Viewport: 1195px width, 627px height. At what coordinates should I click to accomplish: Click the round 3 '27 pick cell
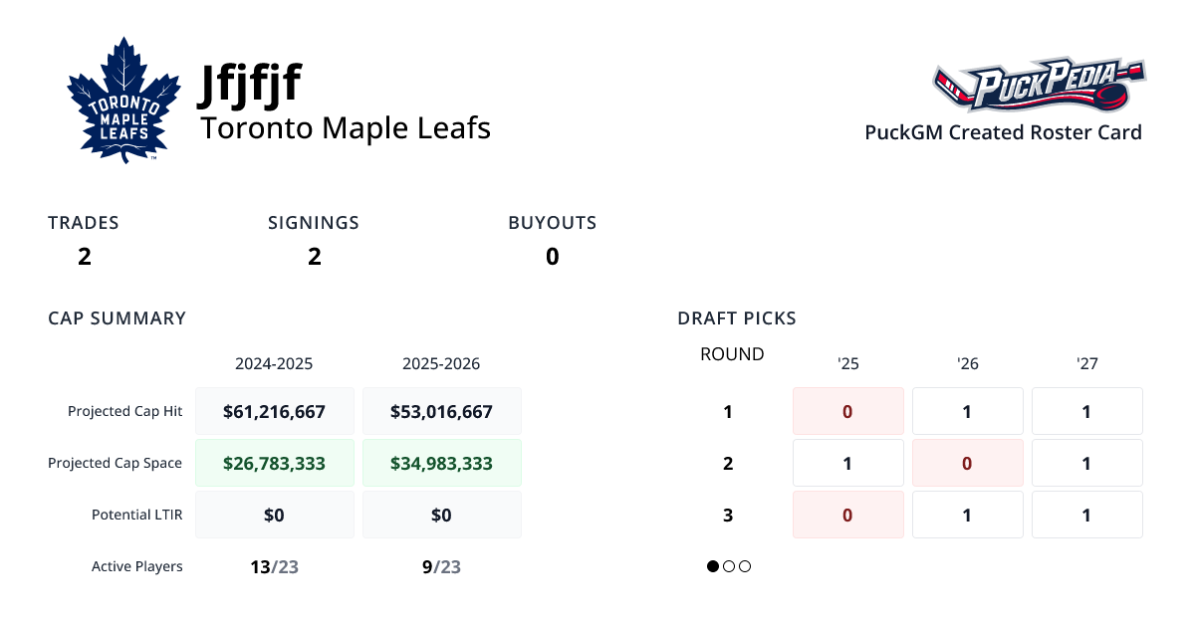1086,515
